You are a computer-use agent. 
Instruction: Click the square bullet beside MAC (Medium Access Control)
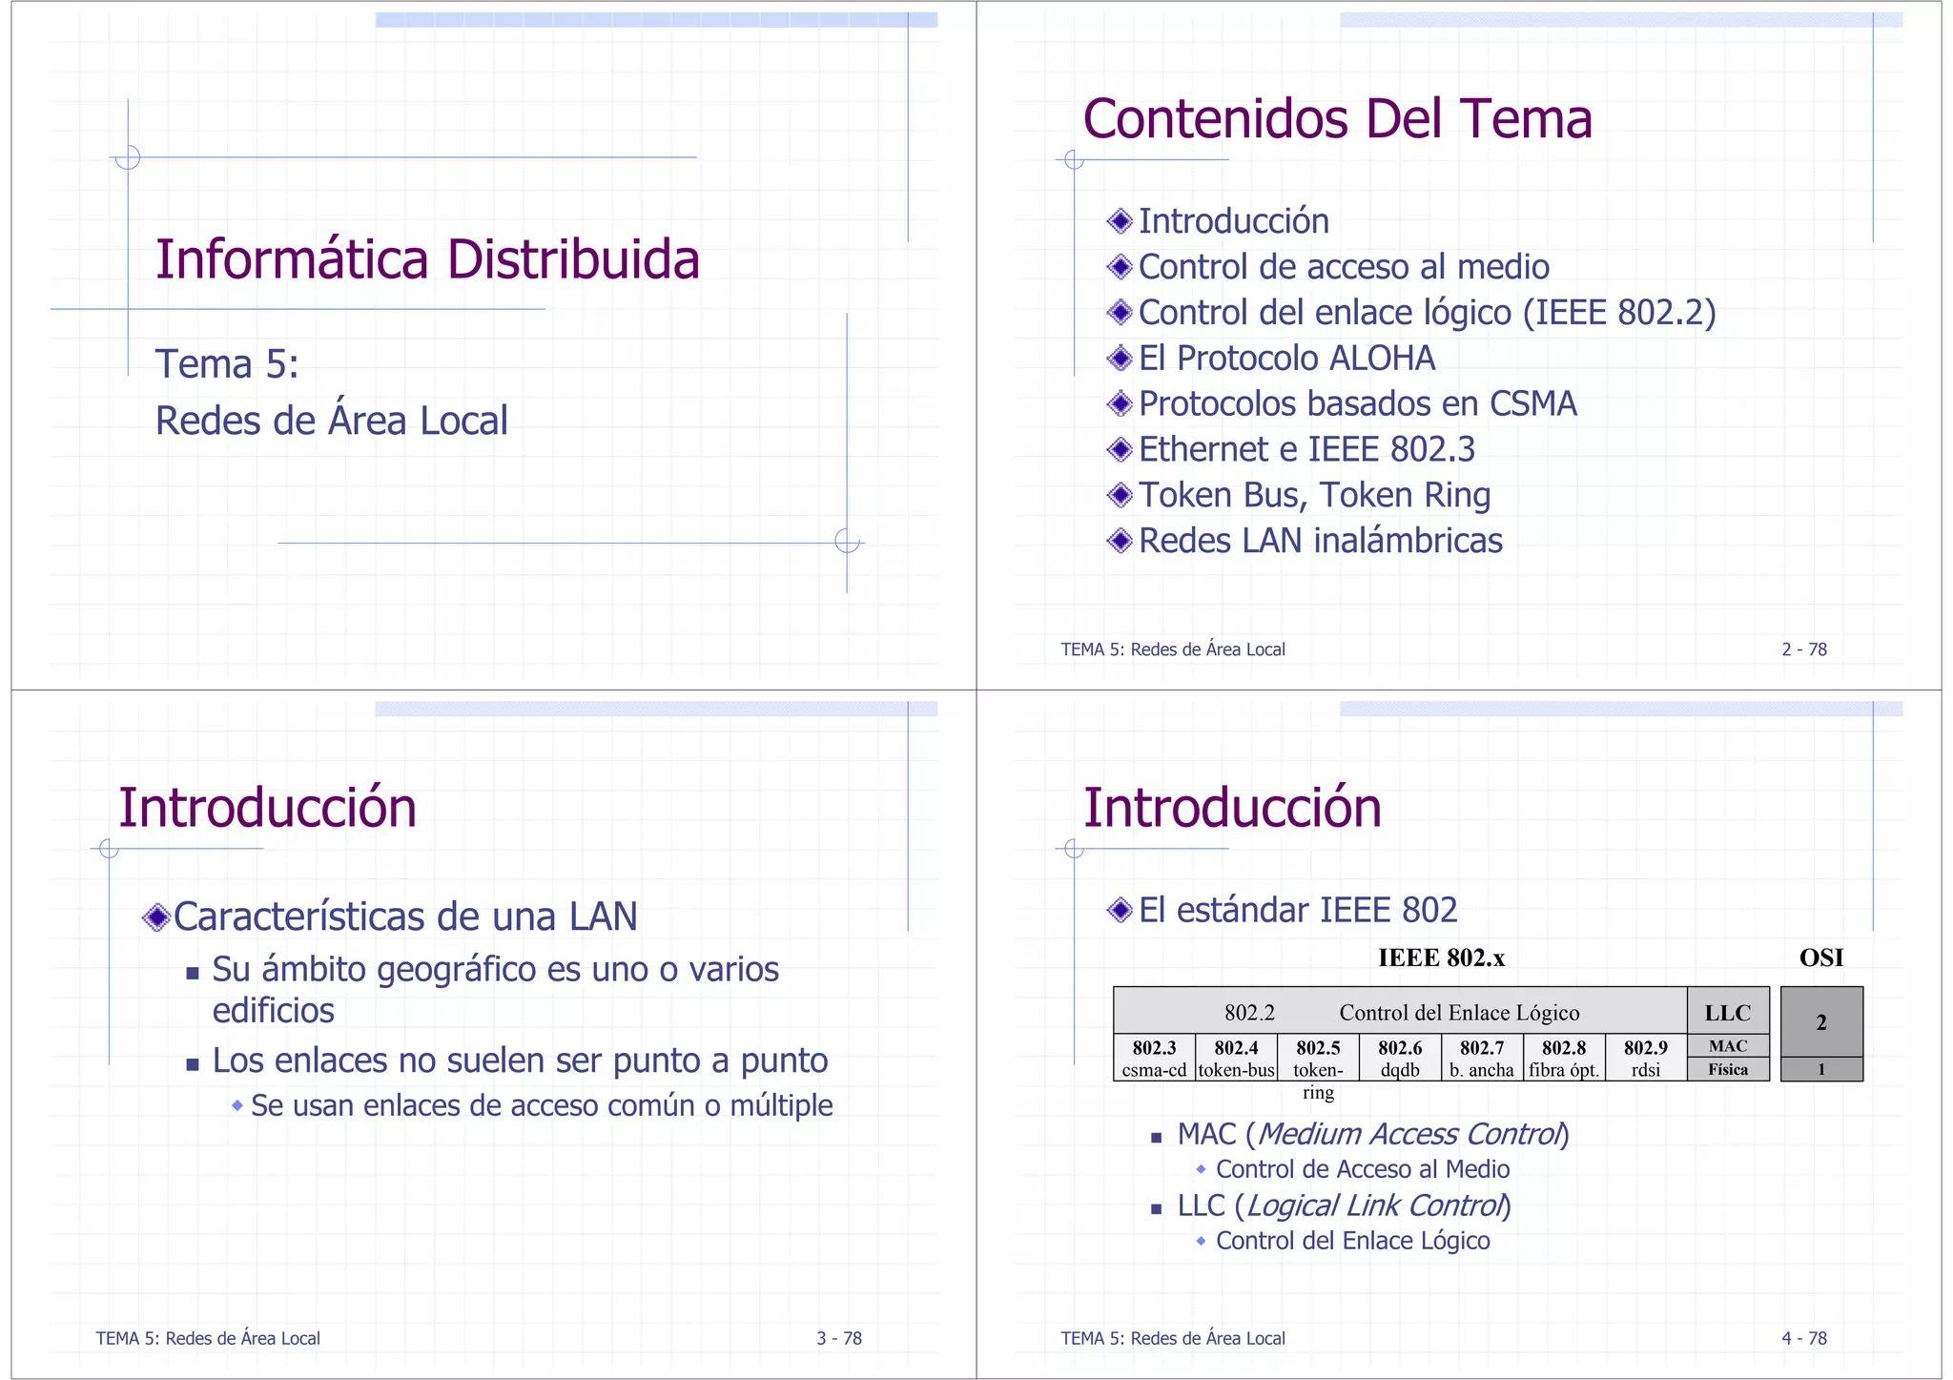pyautogui.click(x=1157, y=1137)
